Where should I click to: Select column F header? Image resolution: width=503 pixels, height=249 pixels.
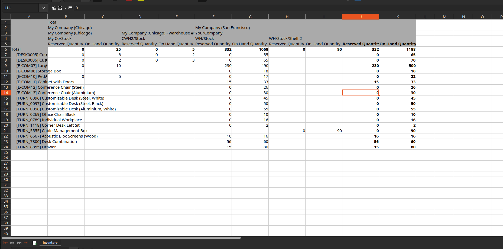coord(213,17)
